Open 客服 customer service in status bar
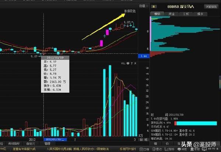 point(195,149)
